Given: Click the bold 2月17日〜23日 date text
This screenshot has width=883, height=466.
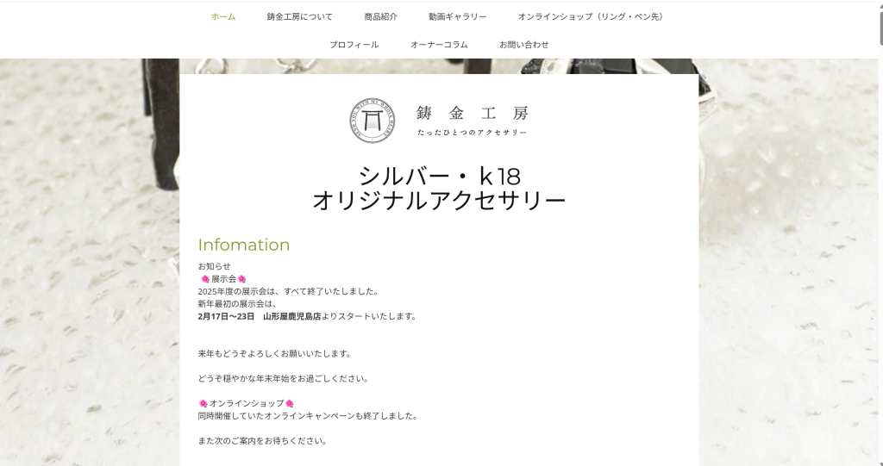Looking at the screenshot, I should click(x=226, y=316).
